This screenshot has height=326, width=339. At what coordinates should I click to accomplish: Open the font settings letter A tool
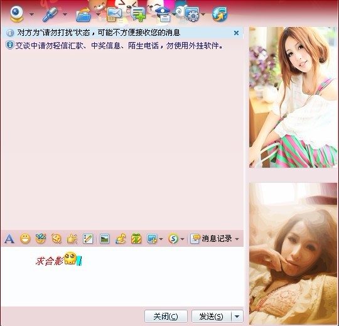tap(9, 239)
